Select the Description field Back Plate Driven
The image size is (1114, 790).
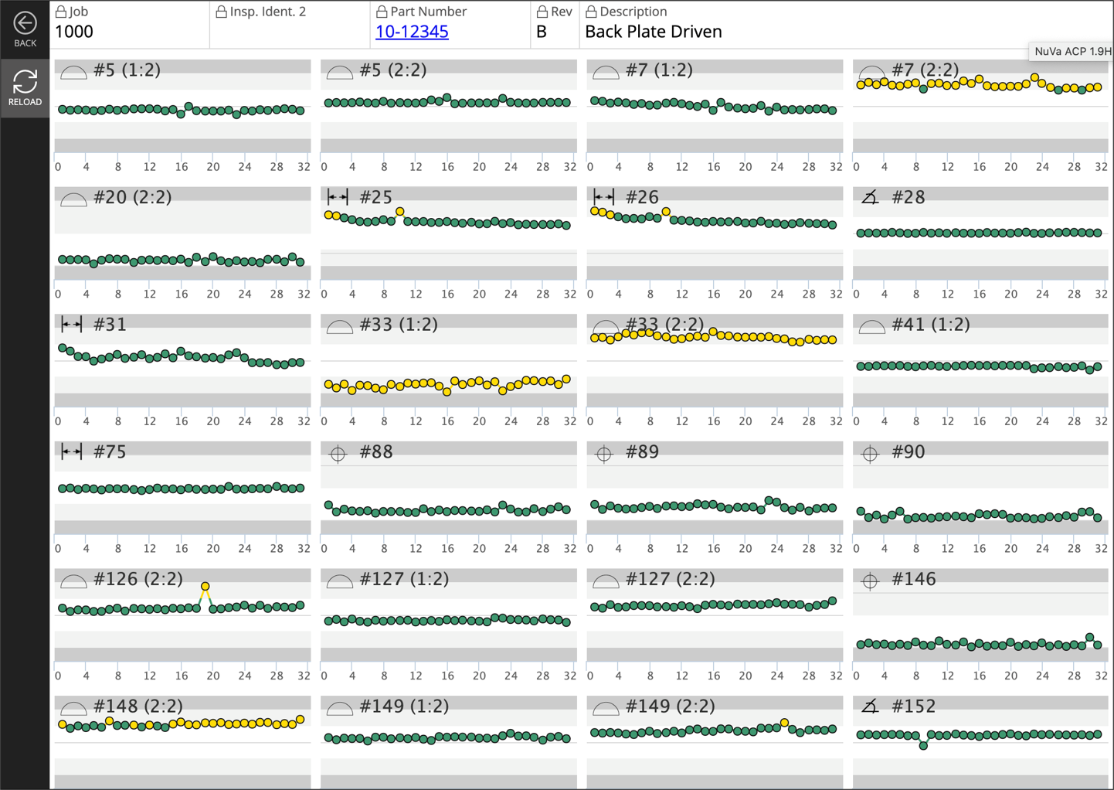pyautogui.click(x=653, y=32)
